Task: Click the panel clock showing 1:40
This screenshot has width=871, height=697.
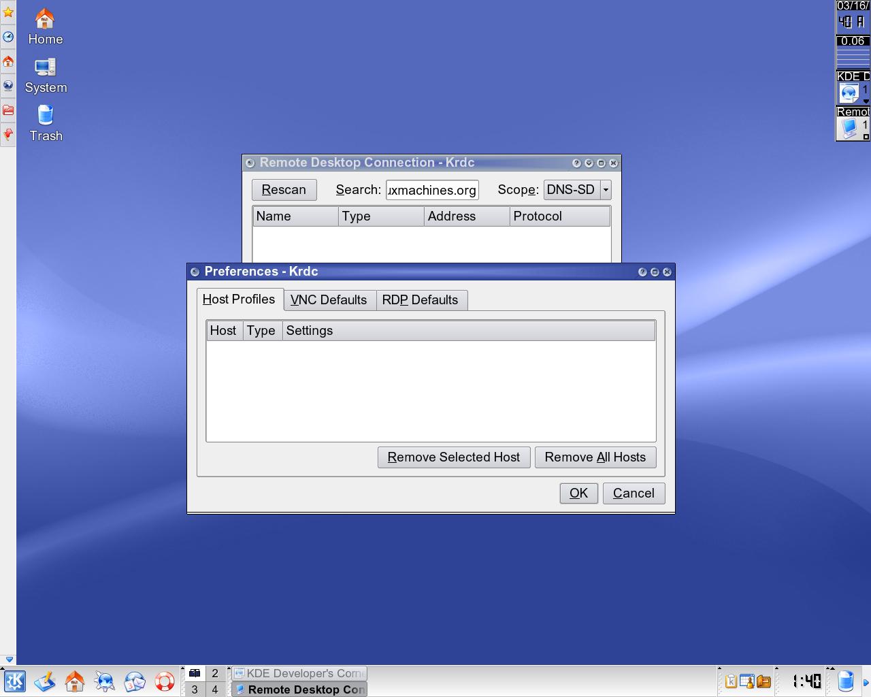Action: point(807,681)
